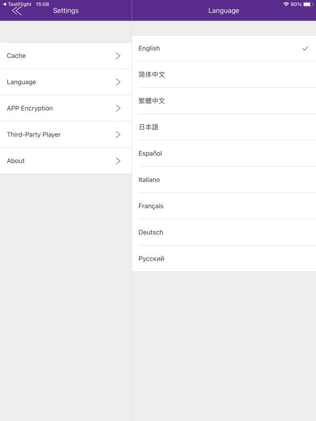This screenshot has width=316, height=421.
Task: Select 繁體中文 language option
Action: point(224,101)
